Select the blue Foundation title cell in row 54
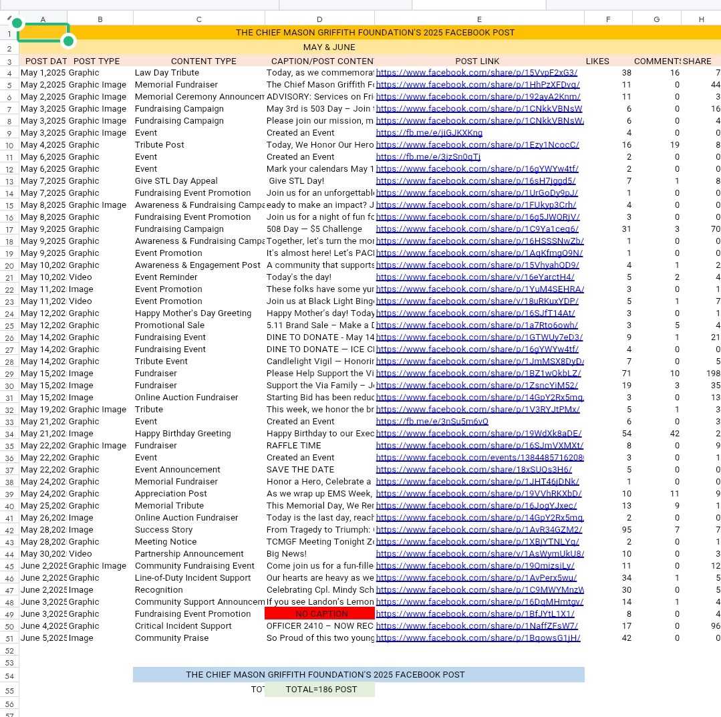721x717 pixels. pos(359,675)
